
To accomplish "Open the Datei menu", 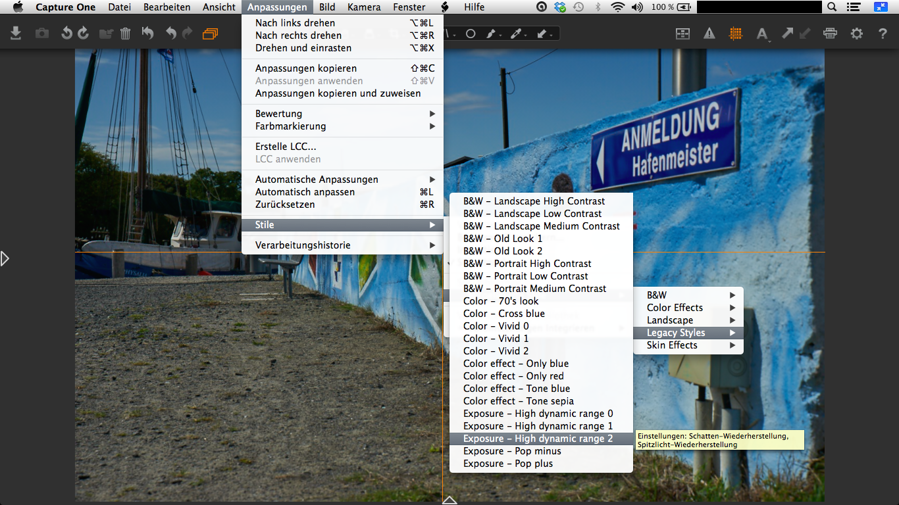I will click(x=119, y=7).
